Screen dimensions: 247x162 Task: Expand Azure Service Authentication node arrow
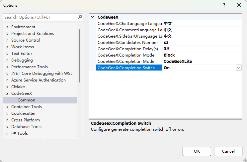pos(7,80)
